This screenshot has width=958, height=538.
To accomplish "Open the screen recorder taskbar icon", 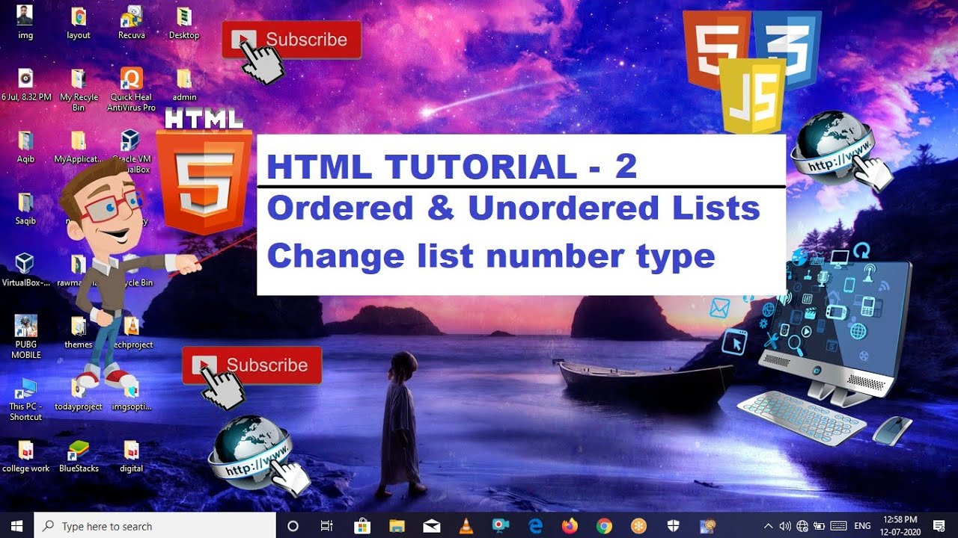I will pyautogui.click(x=500, y=526).
